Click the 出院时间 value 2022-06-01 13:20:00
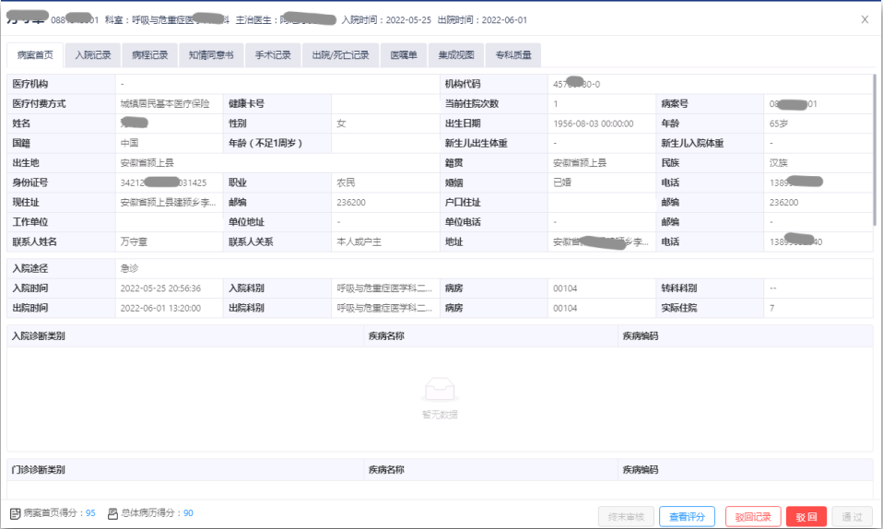The width and height of the screenshot is (883, 529). pos(160,308)
